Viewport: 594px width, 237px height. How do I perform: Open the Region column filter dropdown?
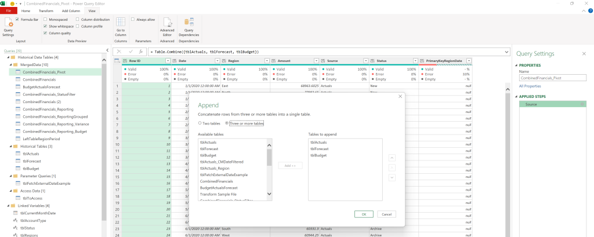click(x=267, y=61)
